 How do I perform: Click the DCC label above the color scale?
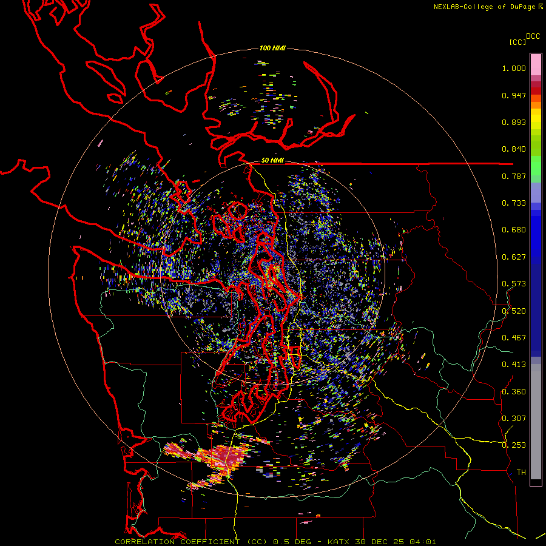pos(533,36)
